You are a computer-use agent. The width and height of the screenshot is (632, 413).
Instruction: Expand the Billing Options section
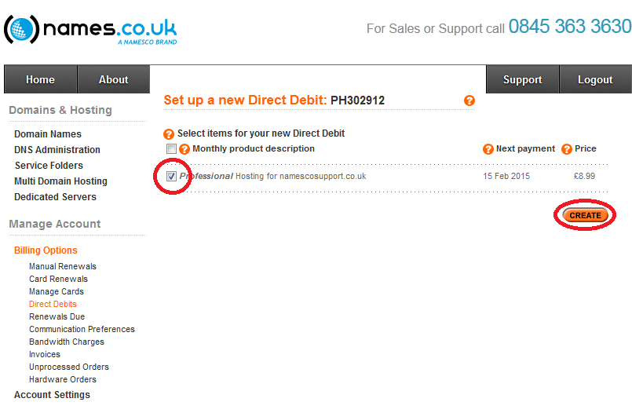46,250
